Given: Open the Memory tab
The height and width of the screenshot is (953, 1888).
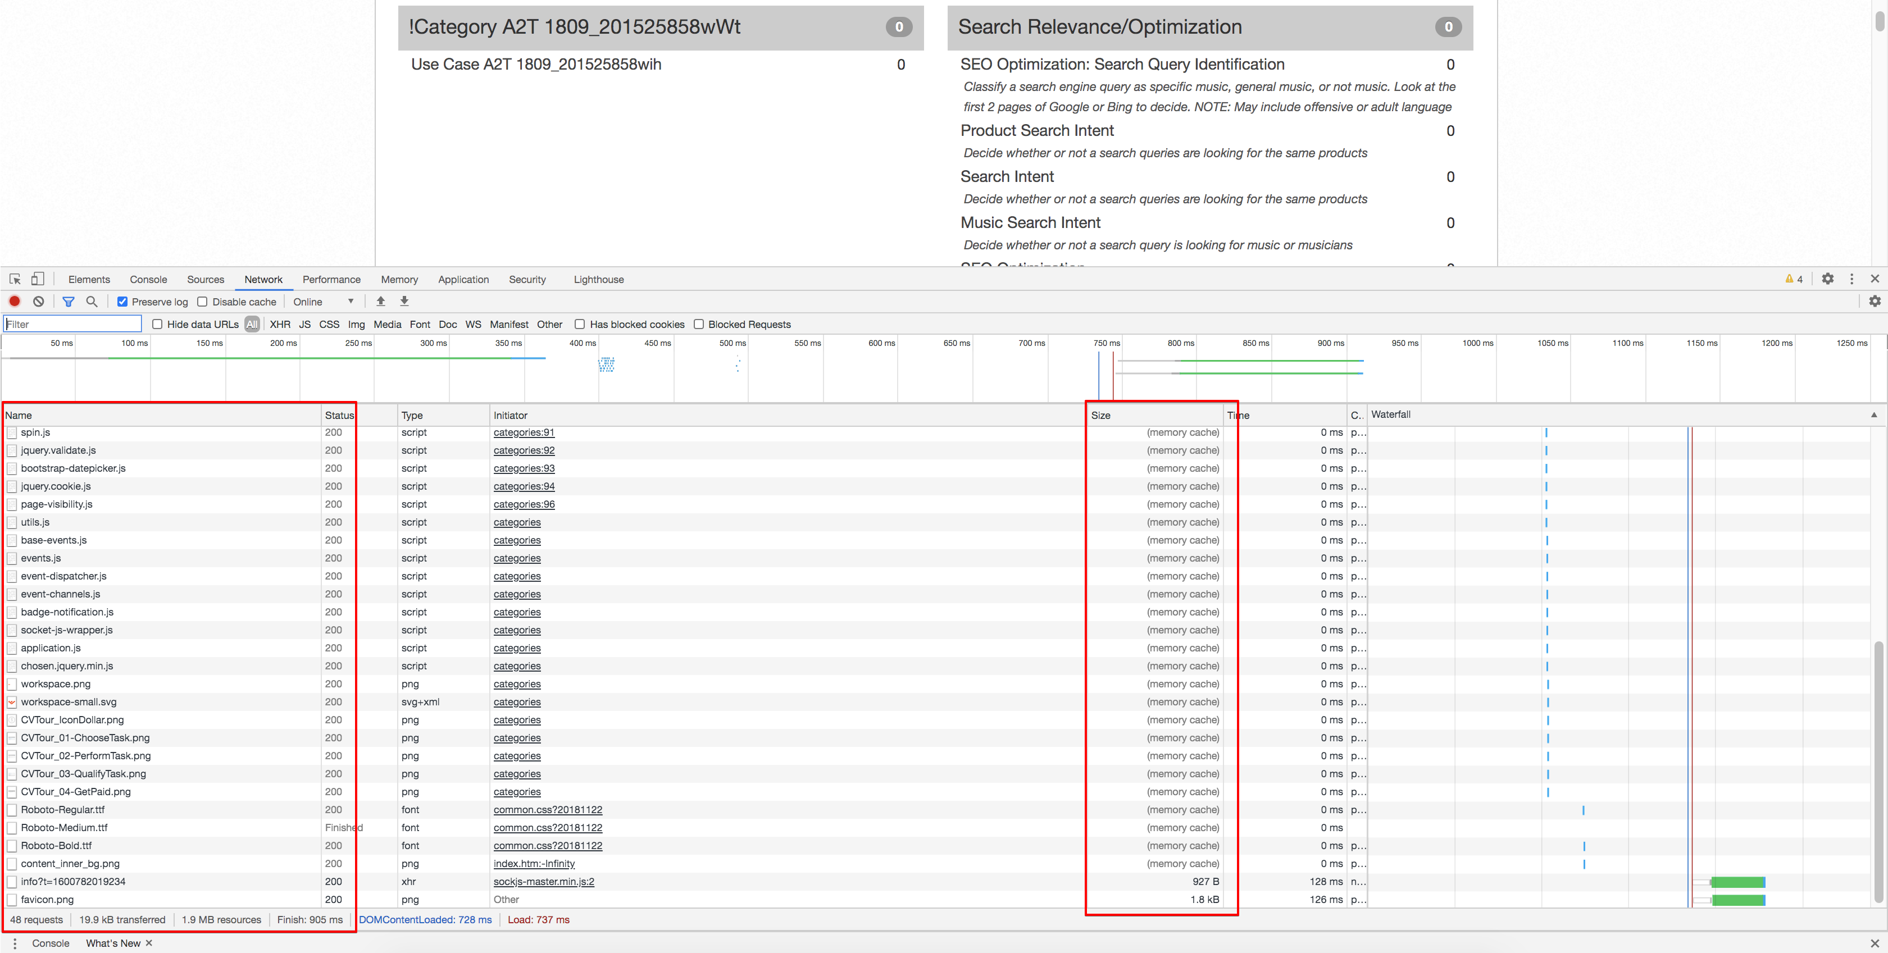Looking at the screenshot, I should click(399, 279).
